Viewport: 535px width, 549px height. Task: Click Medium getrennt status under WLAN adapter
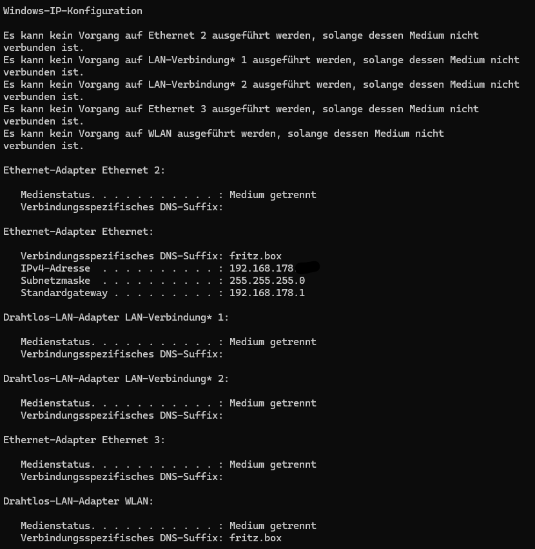(x=273, y=526)
